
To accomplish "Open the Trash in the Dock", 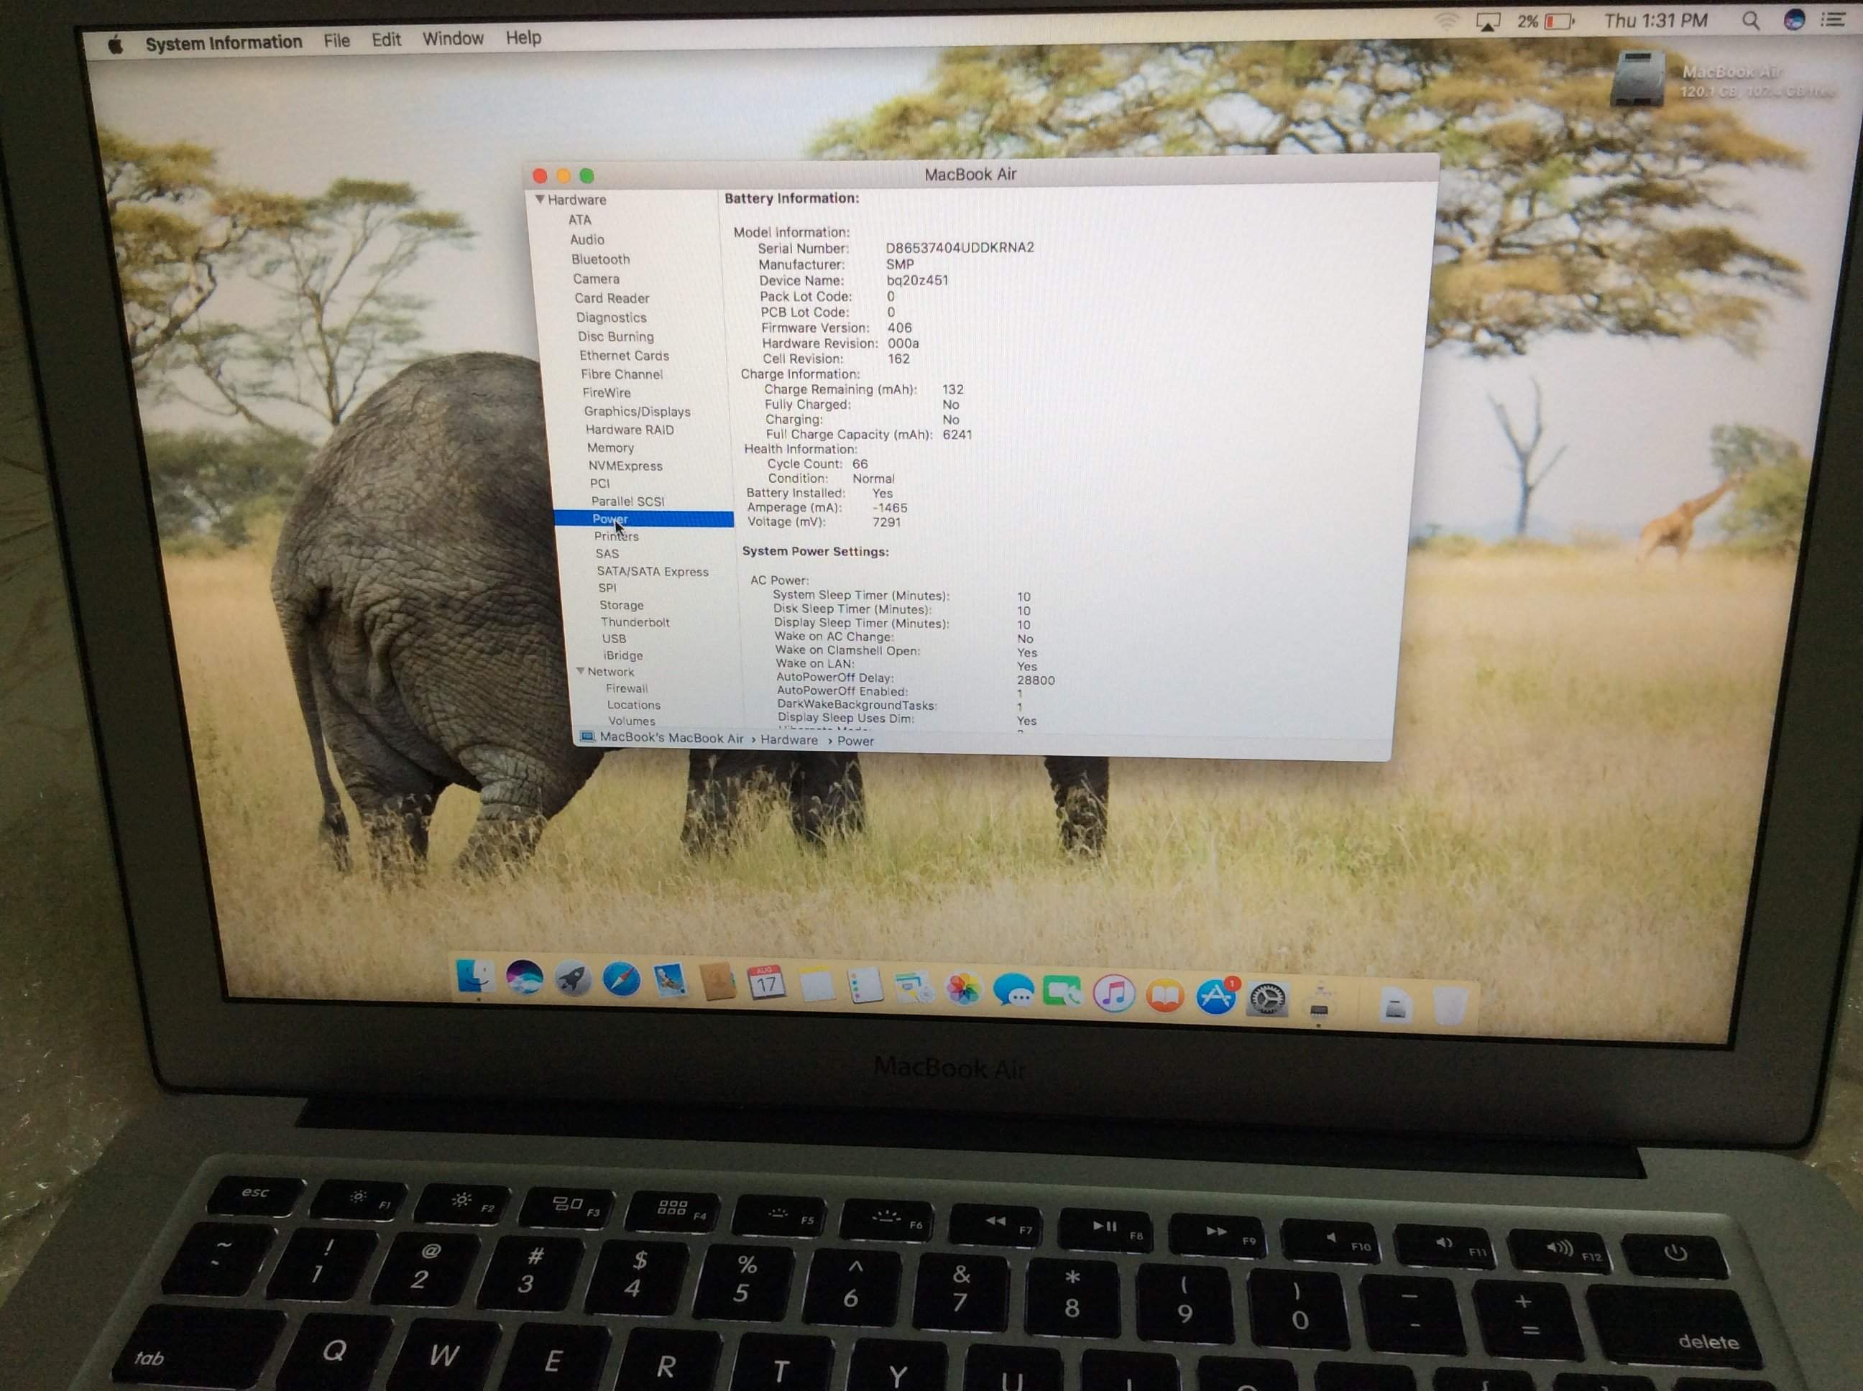I will [1450, 1006].
